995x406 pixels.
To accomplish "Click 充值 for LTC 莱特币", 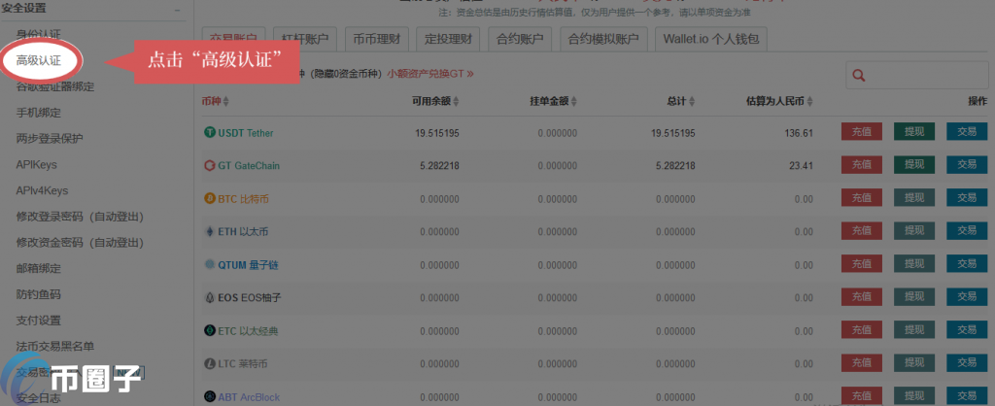I will pyautogui.click(x=861, y=363).
